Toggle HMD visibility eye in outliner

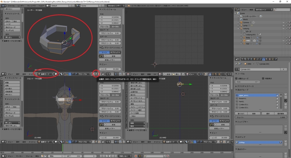284,40
